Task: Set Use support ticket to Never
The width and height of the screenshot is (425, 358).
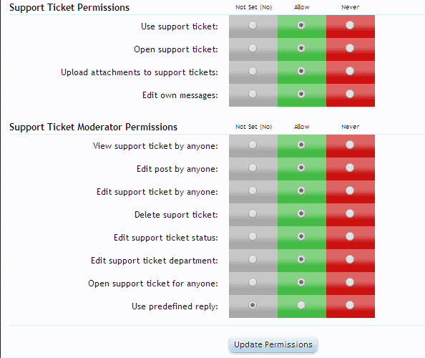Action: click(350, 25)
